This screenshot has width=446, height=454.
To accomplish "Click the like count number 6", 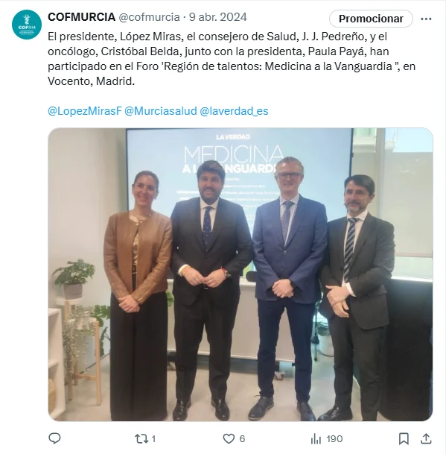I will [242, 439].
